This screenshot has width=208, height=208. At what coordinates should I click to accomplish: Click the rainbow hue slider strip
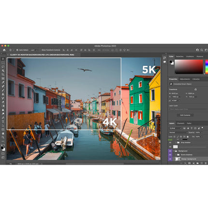click(207, 67)
